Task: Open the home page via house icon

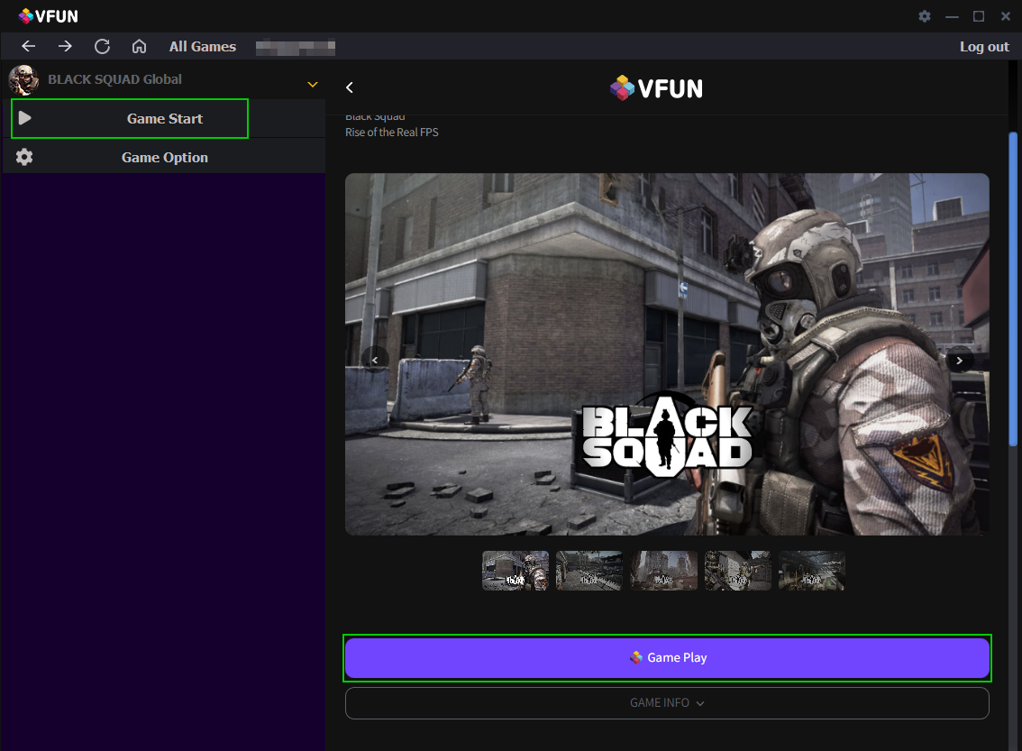Action: tap(139, 46)
